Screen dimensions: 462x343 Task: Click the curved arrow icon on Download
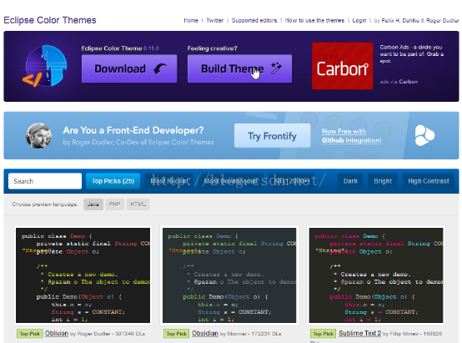(160, 69)
